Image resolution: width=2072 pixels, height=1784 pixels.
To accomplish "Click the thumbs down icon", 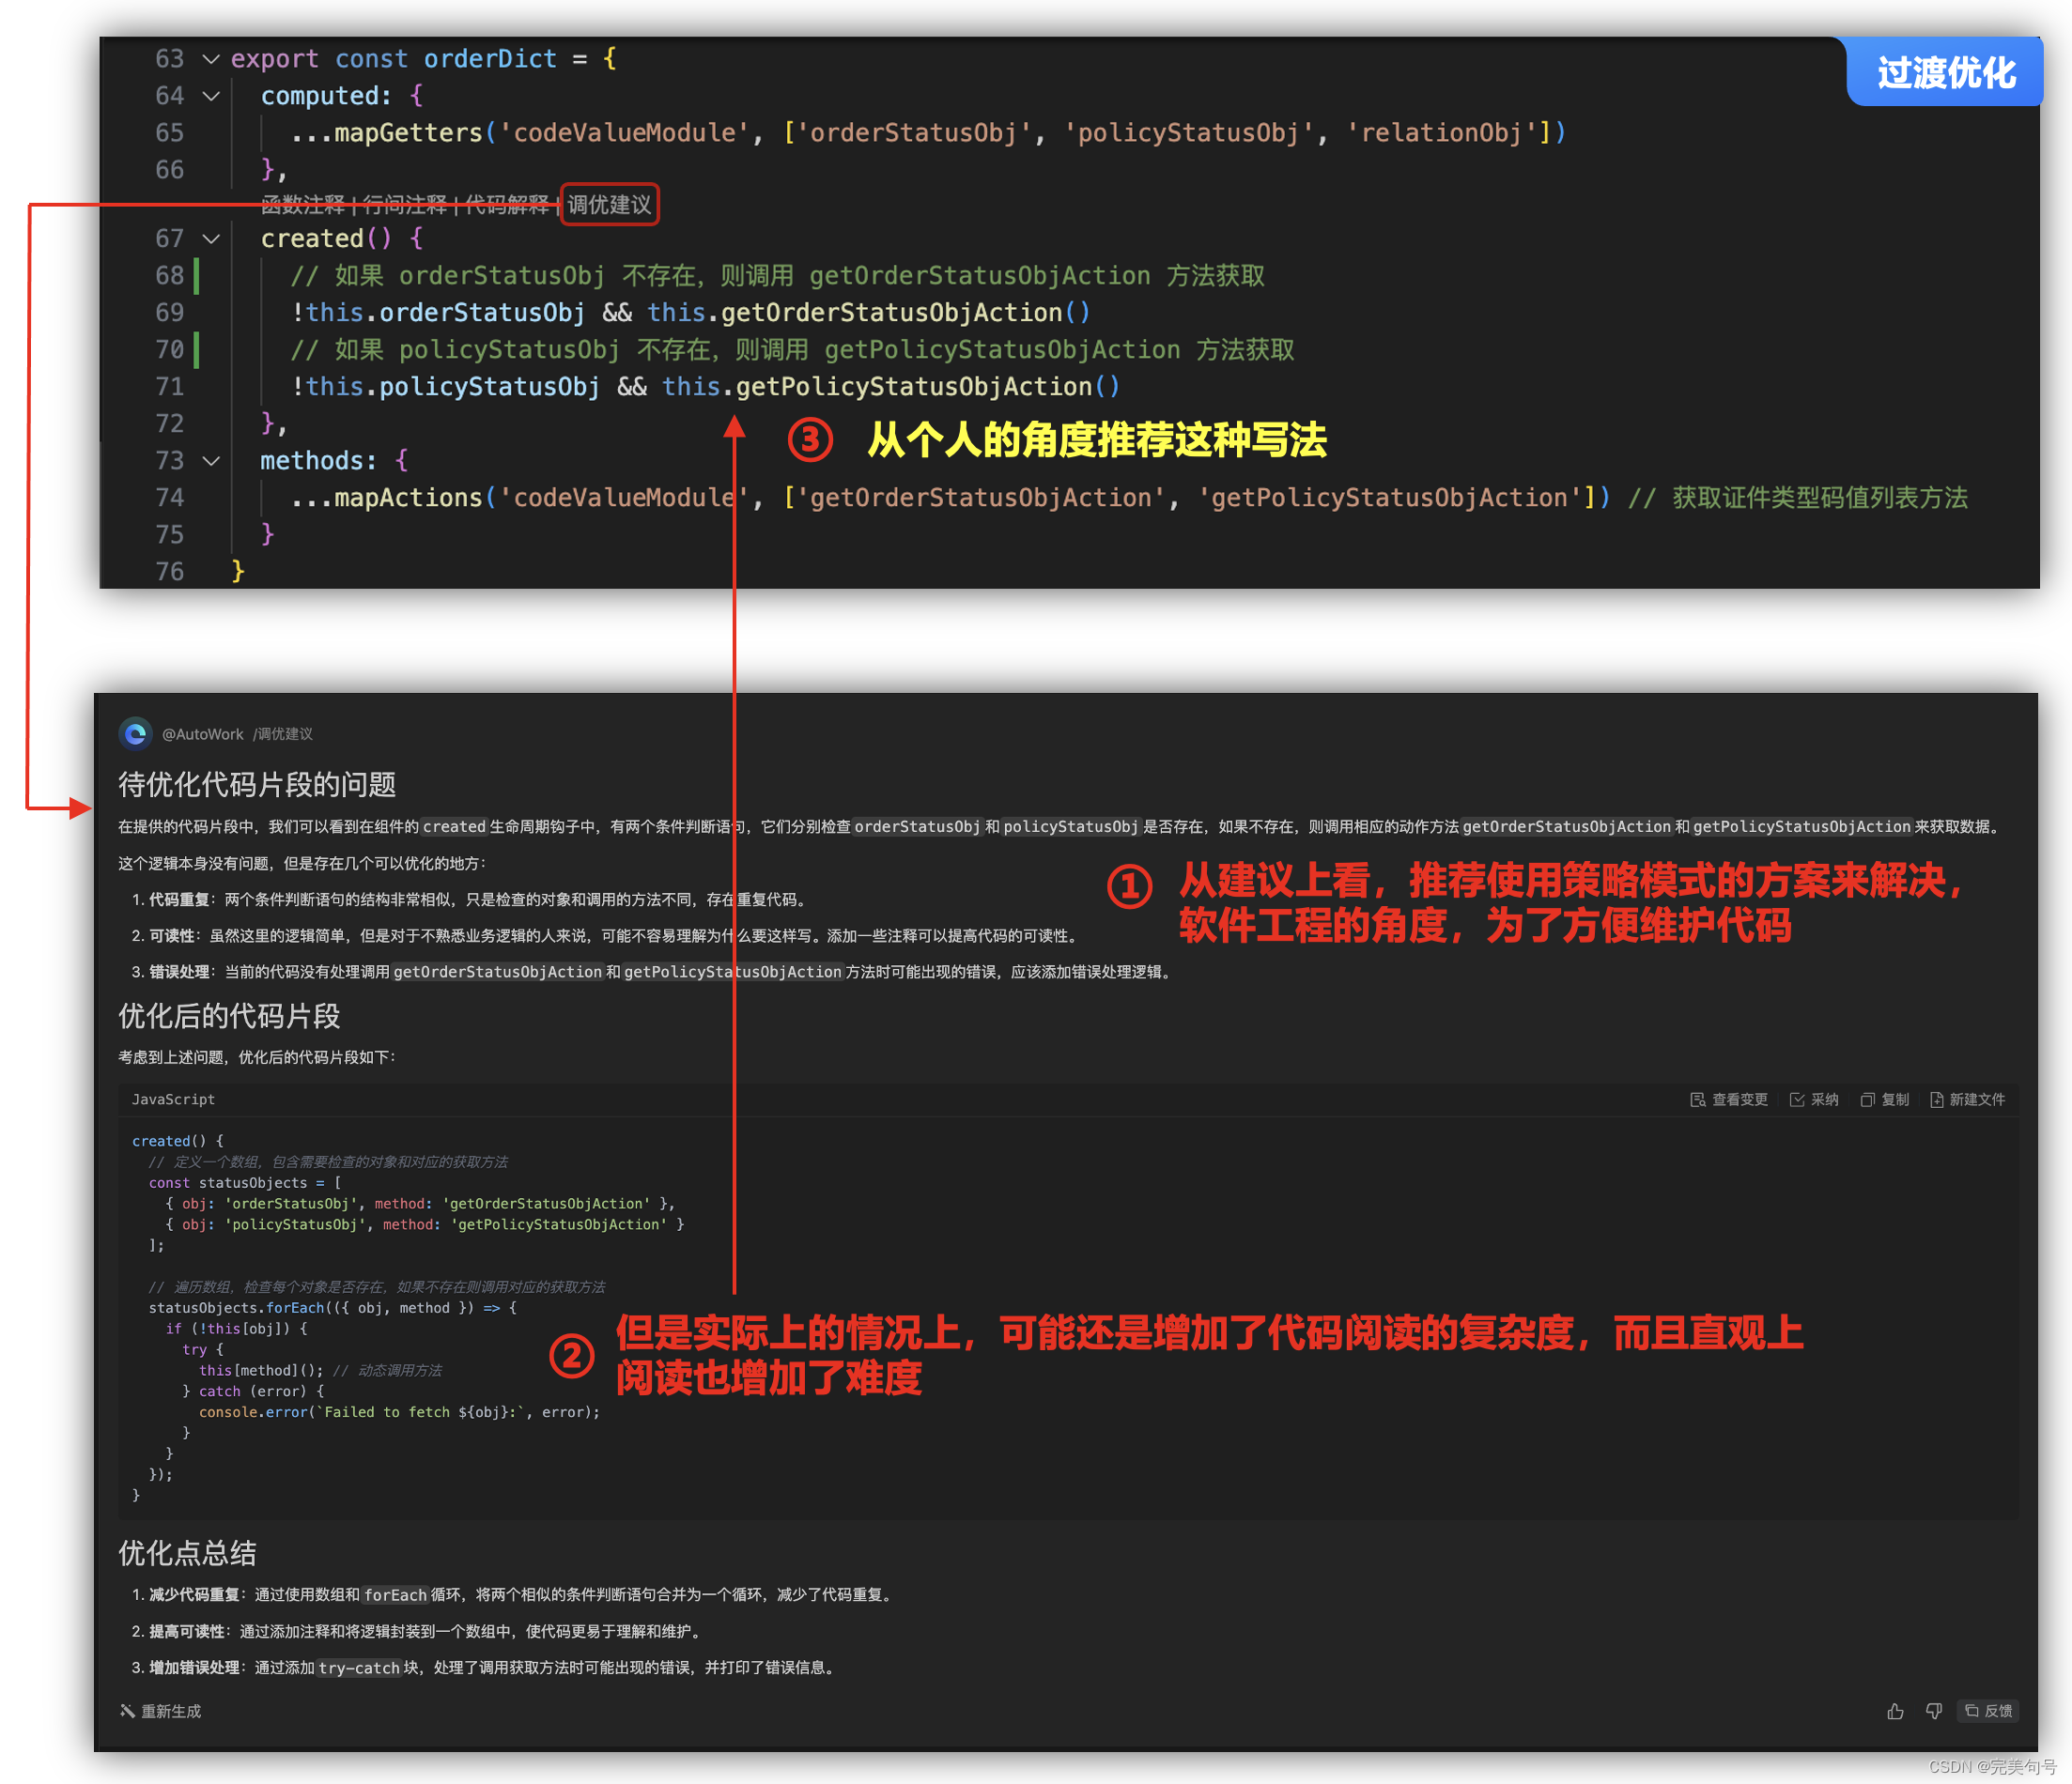I will coord(1934,1711).
